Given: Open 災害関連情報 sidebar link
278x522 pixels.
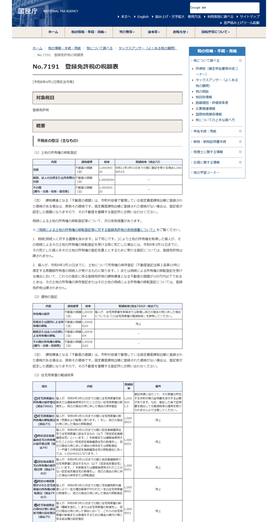Looking at the screenshot, I should point(205,109).
